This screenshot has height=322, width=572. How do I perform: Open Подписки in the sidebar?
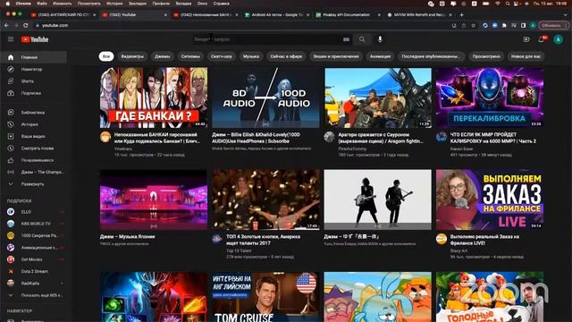tap(34, 93)
